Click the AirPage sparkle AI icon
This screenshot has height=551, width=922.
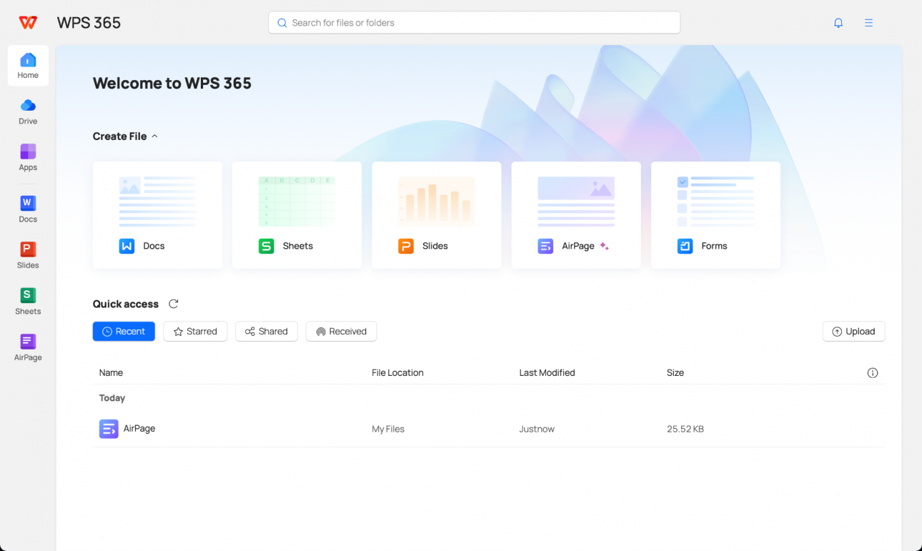[605, 246]
